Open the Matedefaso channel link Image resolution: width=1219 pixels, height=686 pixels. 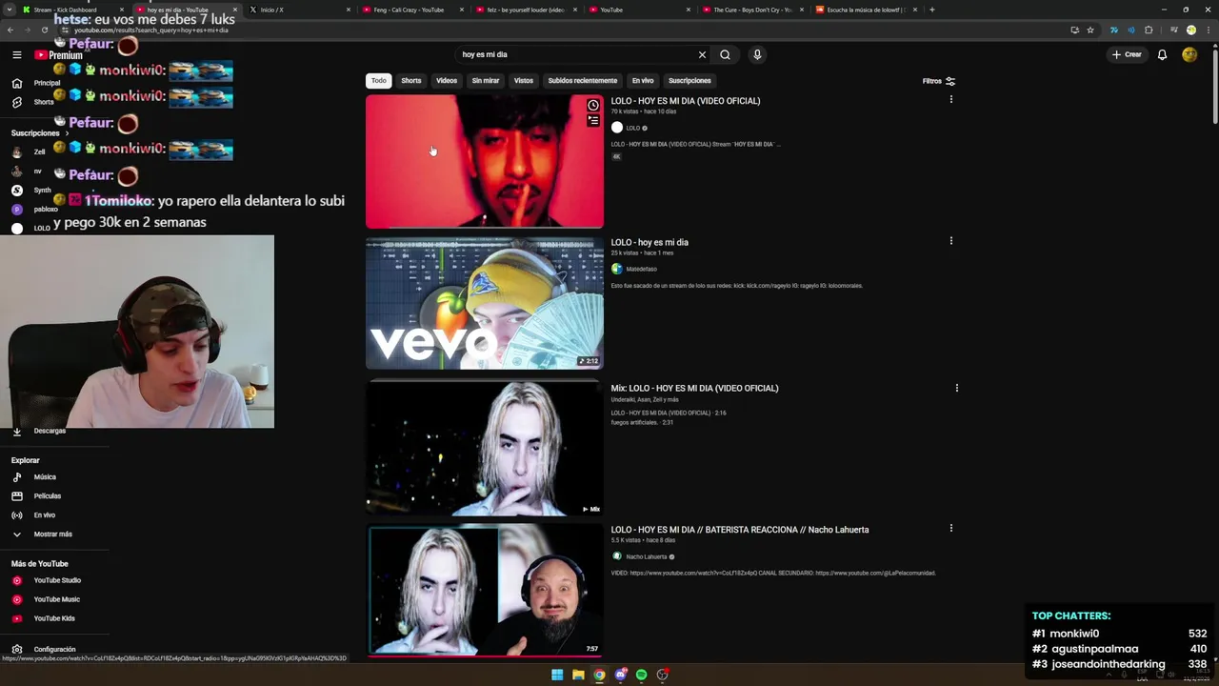coord(641,269)
